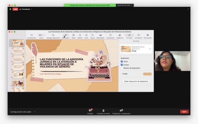
Task: Click the red Salir button
Action: click(x=184, y=112)
